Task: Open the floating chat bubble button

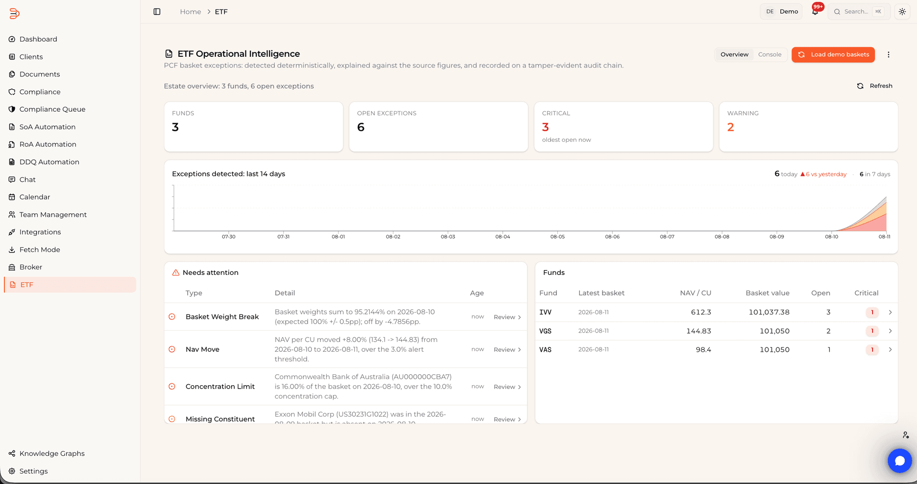Action: (x=899, y=461)
